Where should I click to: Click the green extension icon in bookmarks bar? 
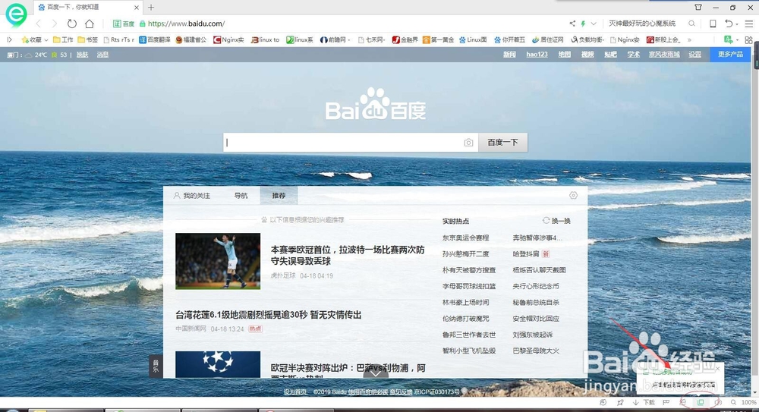tap(728, 39)
